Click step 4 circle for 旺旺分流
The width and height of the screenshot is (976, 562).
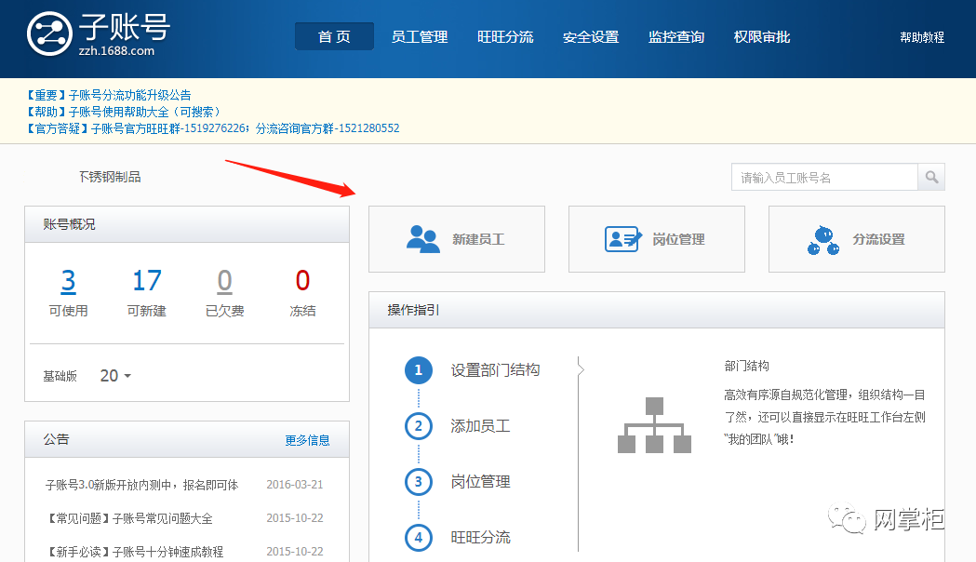418,537
